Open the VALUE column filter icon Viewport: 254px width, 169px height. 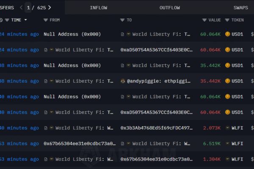pyautogui.click(x=205, y=20)
